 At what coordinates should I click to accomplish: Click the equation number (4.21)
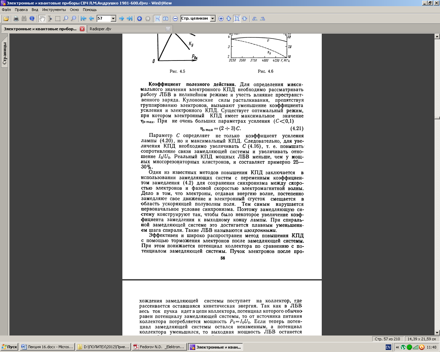[x=297, y=129]
